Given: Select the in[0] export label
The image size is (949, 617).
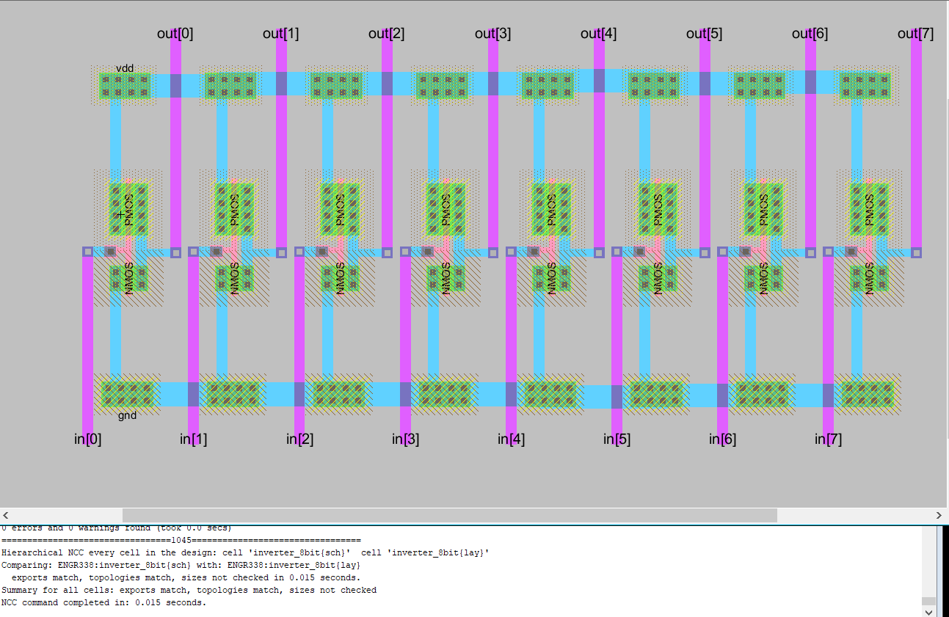Looking at the screenshot, I should coord(87,439).
